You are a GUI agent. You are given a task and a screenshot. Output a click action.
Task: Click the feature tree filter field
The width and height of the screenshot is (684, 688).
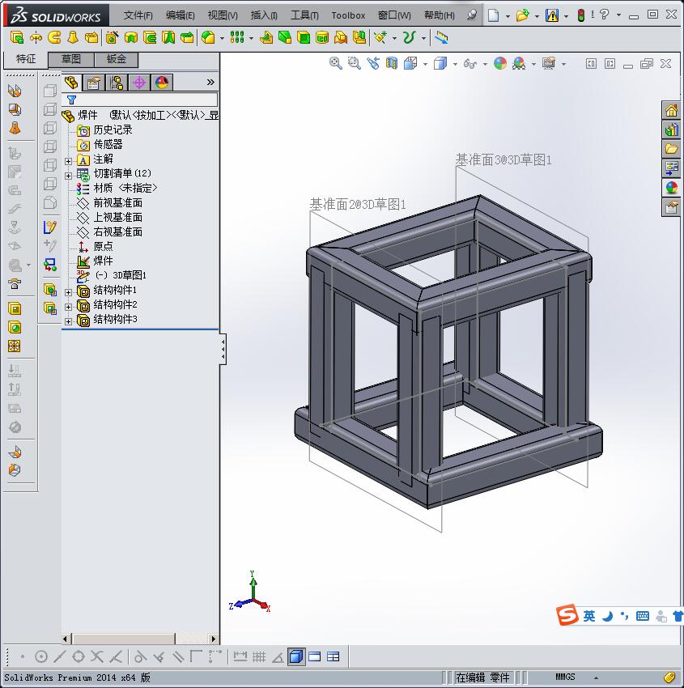140,100
